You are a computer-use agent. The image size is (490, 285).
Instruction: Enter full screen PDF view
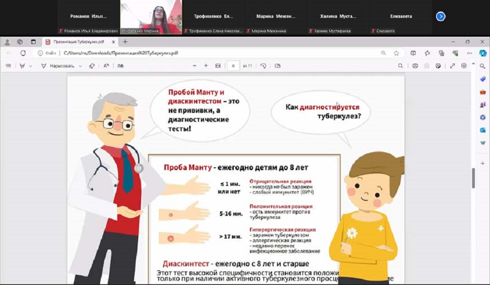pyautogui.click(x=452, y=66)
